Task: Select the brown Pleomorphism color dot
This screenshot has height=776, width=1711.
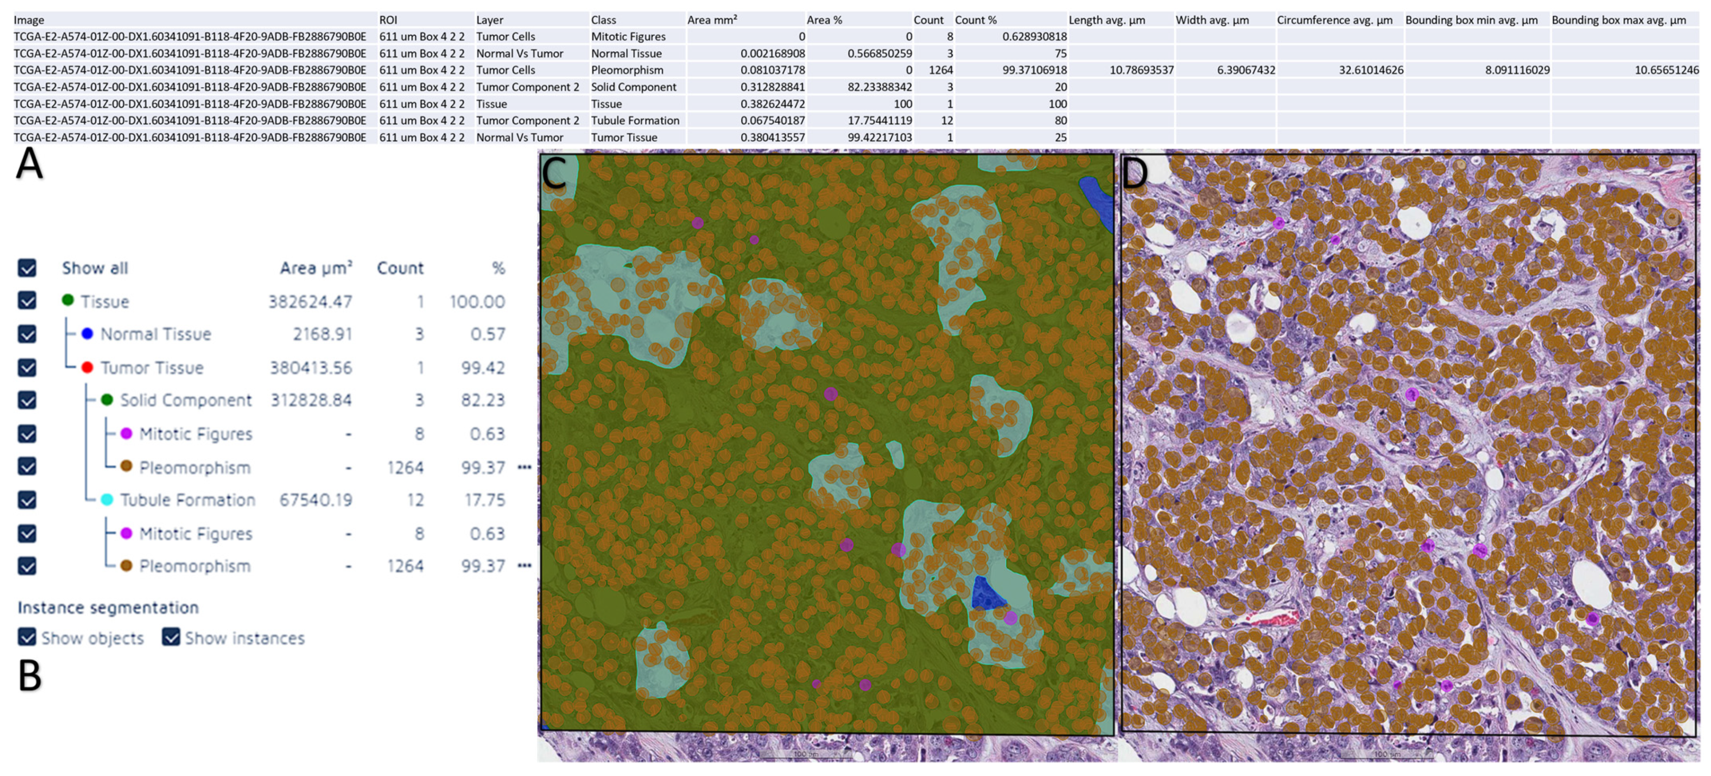Action: [126, 467]
